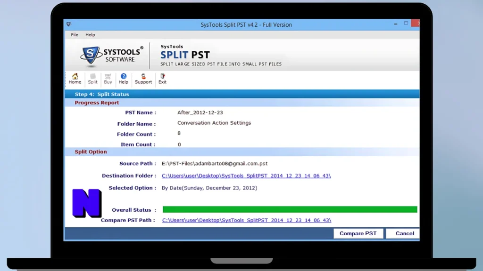483x271 pixels.
Task: Maximize the Split PST window
Action: click(406, 24)
